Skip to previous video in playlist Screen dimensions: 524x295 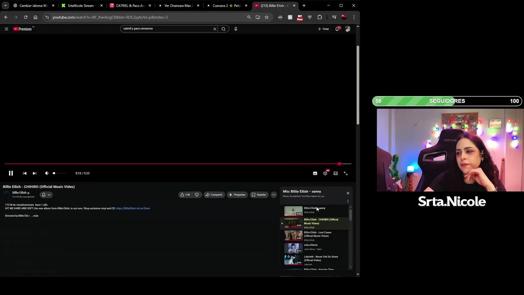click(x=25, y=173)
